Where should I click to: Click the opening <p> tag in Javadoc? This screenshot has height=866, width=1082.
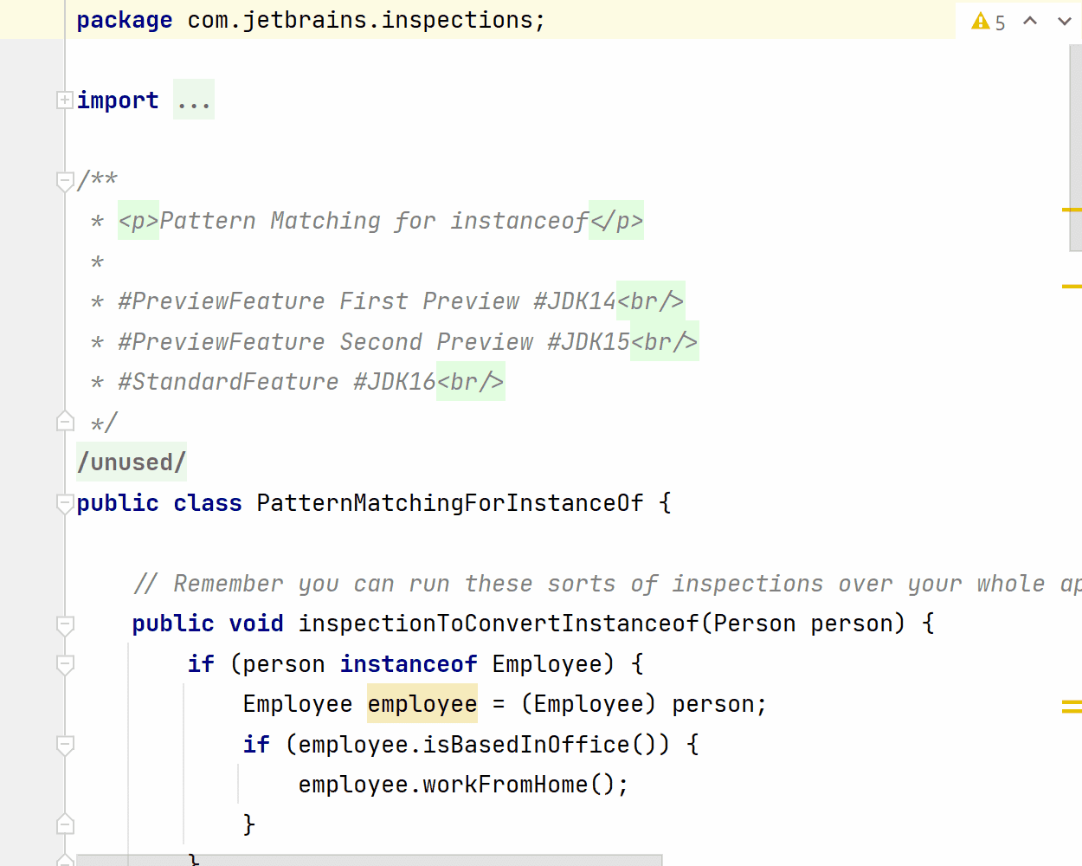138,221
